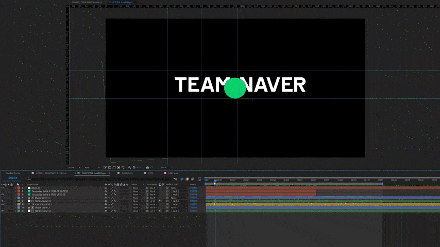Click the grid and guide options icon

tap(123, 167)
